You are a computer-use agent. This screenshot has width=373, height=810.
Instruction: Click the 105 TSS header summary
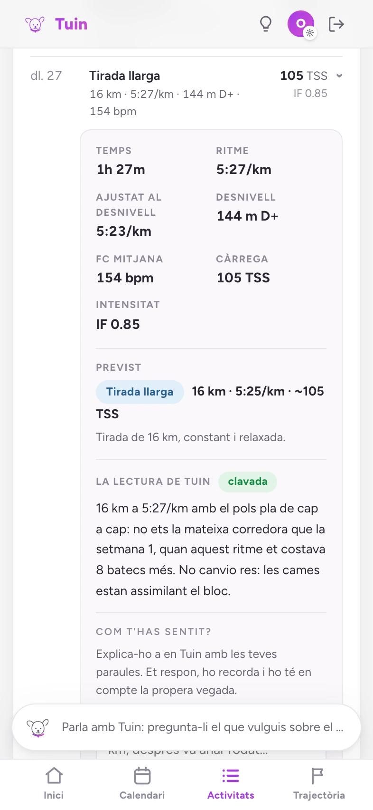[x=304, y=76]
